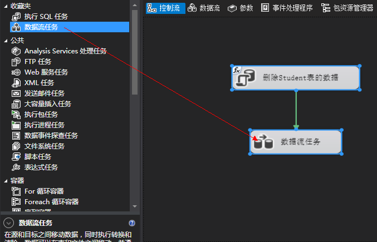Select 执行 SQL 任务 in toolbox

point(70,17)
